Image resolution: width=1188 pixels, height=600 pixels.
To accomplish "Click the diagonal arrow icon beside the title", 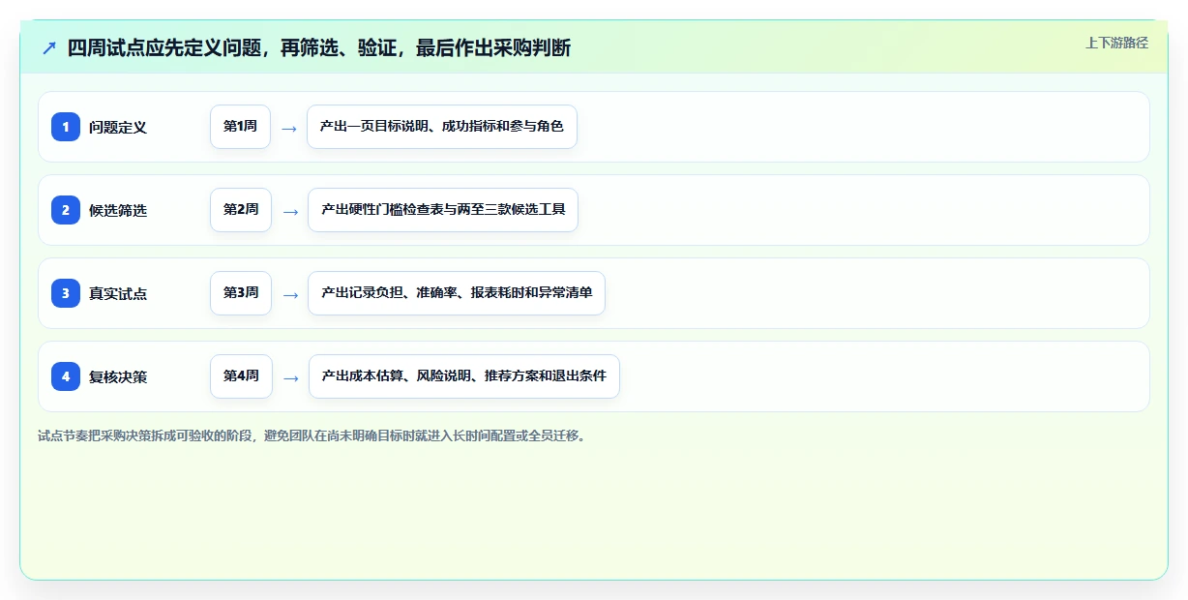I will [x=49, y=48].
